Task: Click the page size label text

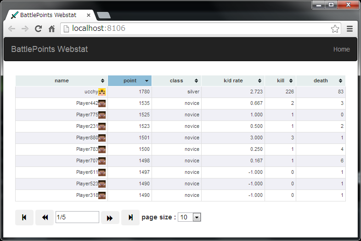Action: click(x=158, y=217)
